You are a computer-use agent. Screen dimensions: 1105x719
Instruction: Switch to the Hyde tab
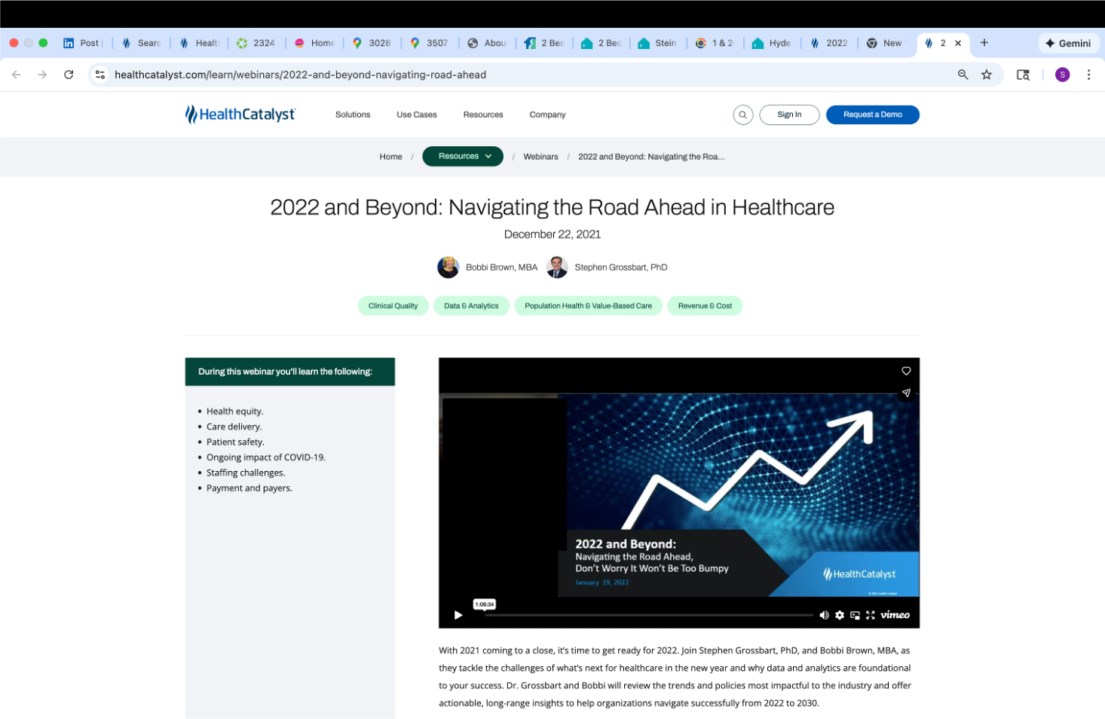pos(772,43)
